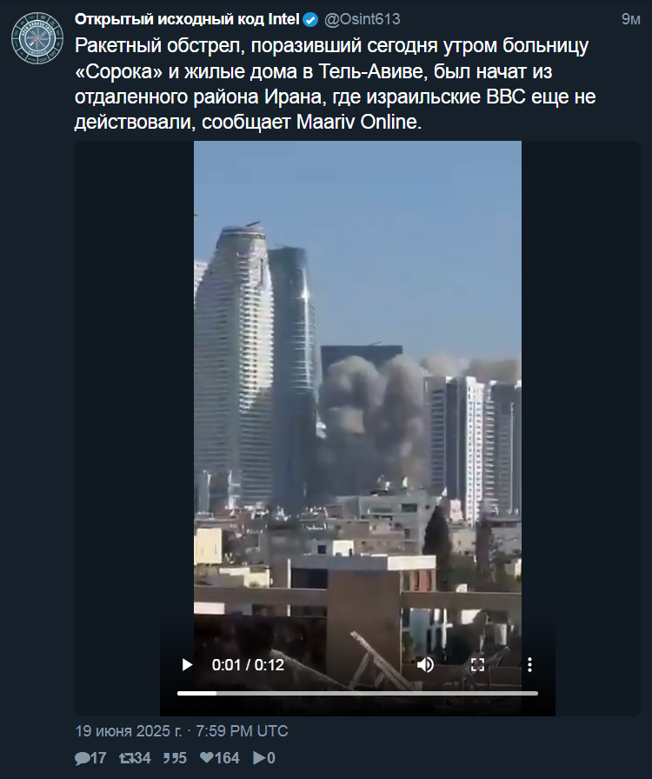Open the video's three-dot options menu
This screenshot has width=652, height=779.
point(529,665)
